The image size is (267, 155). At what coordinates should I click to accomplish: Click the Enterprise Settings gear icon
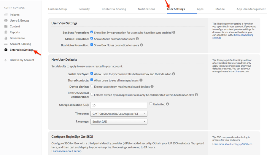click(6, 50)
